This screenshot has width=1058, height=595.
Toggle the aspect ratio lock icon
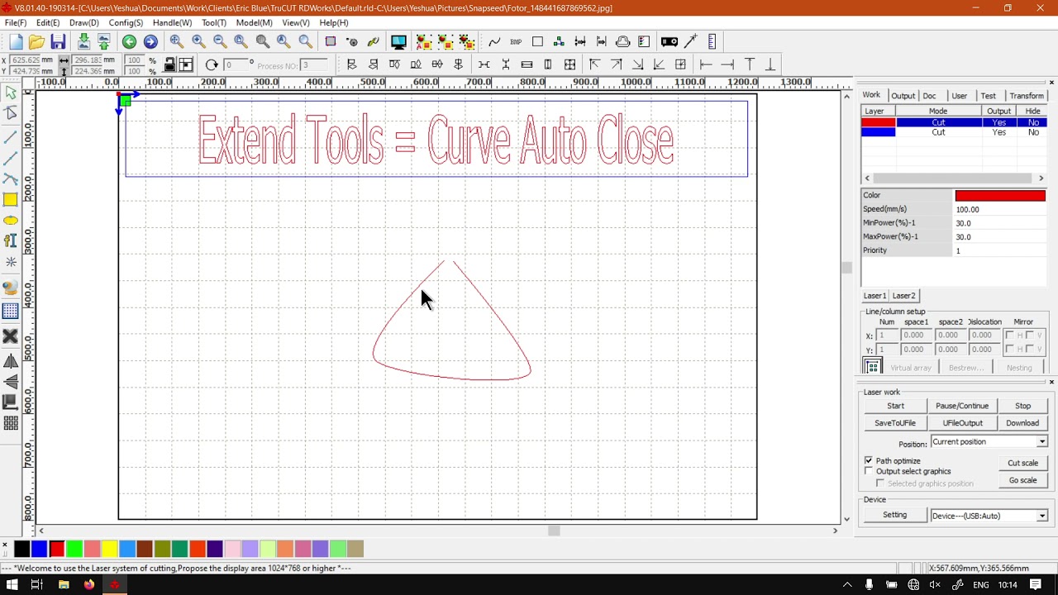169,64
